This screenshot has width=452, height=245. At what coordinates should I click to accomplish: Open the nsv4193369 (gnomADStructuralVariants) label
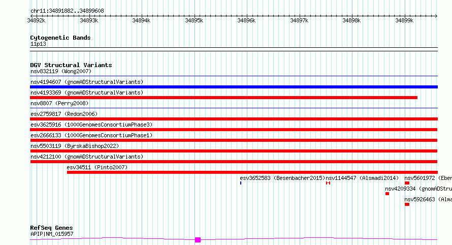87,93
